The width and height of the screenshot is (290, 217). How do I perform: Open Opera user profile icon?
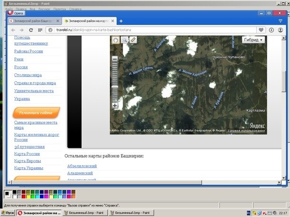pyautogui.click(x=280, y=30)
